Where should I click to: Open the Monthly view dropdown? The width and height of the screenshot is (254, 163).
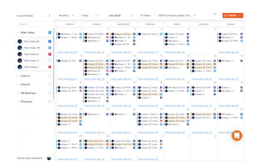coord(66,16)
